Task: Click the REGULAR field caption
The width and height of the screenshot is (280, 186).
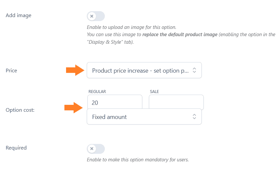Action: coord(97,92)
